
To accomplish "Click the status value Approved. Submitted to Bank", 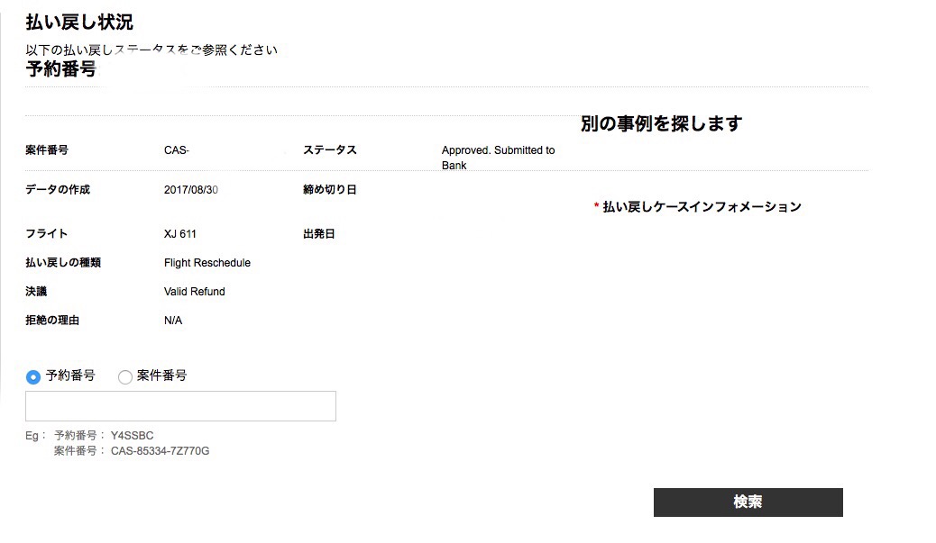I will point(498,158).
